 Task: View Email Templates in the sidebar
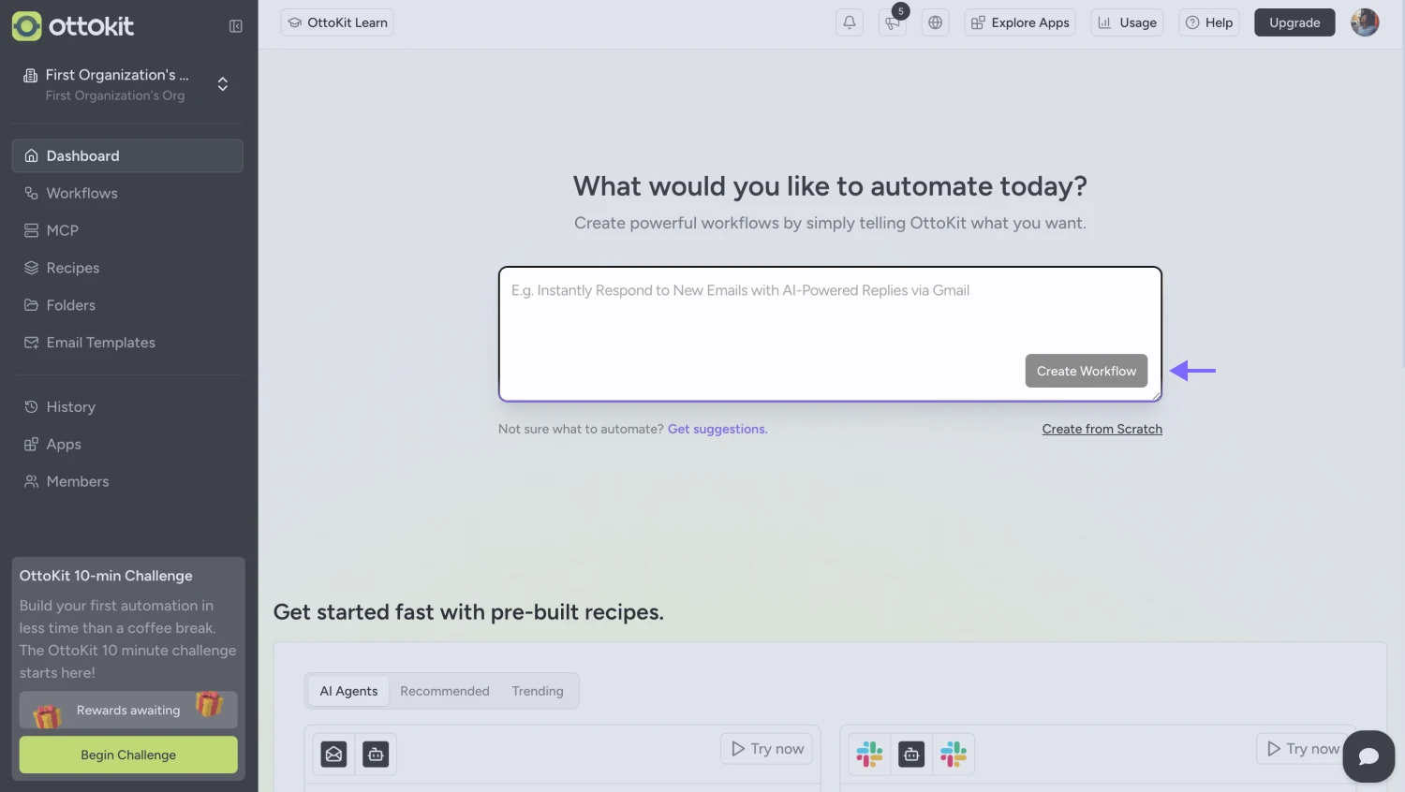pos(100,343)
